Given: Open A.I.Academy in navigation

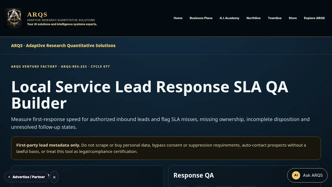Looking at the screenshot, I should (229, 18).
